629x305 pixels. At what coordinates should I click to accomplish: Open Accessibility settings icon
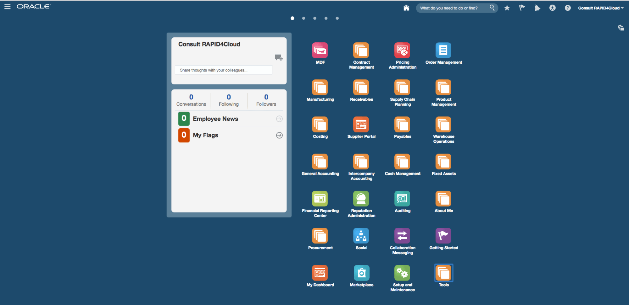click(553, 8)
